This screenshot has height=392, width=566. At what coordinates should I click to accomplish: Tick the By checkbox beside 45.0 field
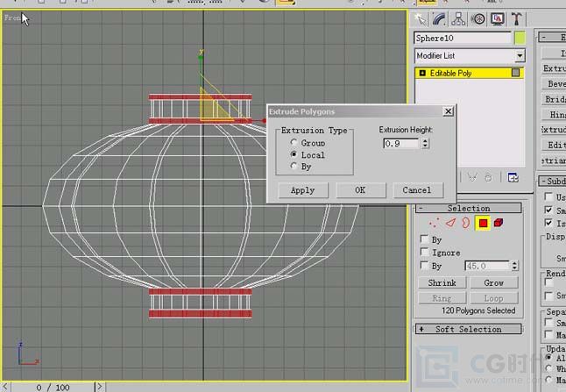(x=425, y=266)
